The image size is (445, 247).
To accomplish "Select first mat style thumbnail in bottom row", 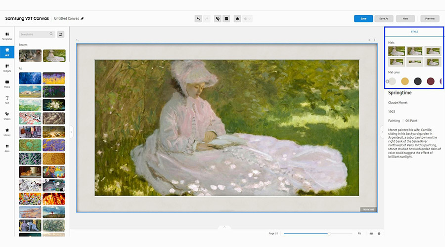I will (x=397, y=62).
